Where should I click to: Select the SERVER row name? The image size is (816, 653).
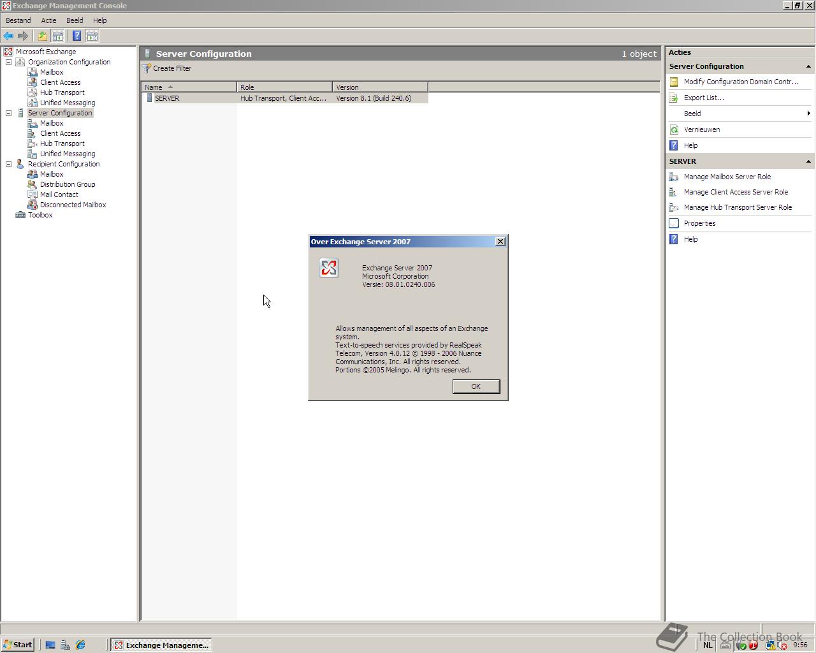point(167,98)
